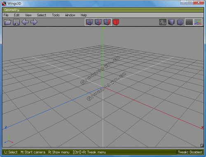Select the edge selection mode cube

[x=98, y=22]
